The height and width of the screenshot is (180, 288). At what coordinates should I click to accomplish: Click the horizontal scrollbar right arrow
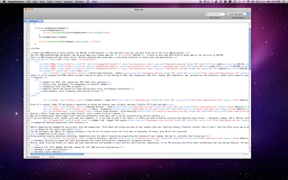pos(248,154)
